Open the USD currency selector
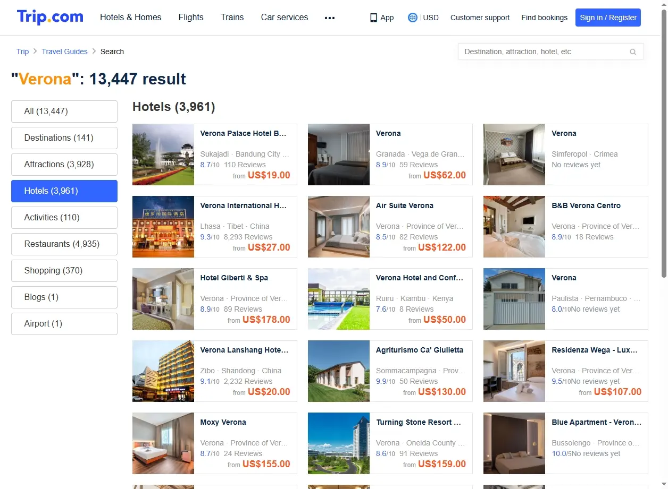 [x=431, y=18]
